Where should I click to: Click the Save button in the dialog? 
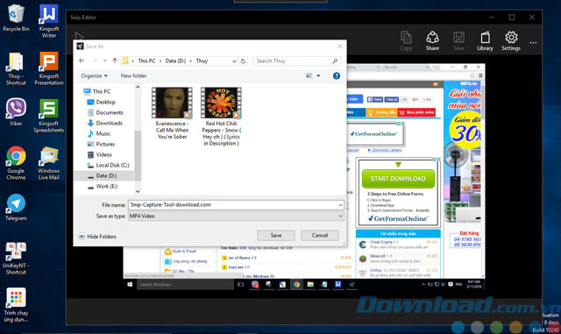(x=276, y=235)
